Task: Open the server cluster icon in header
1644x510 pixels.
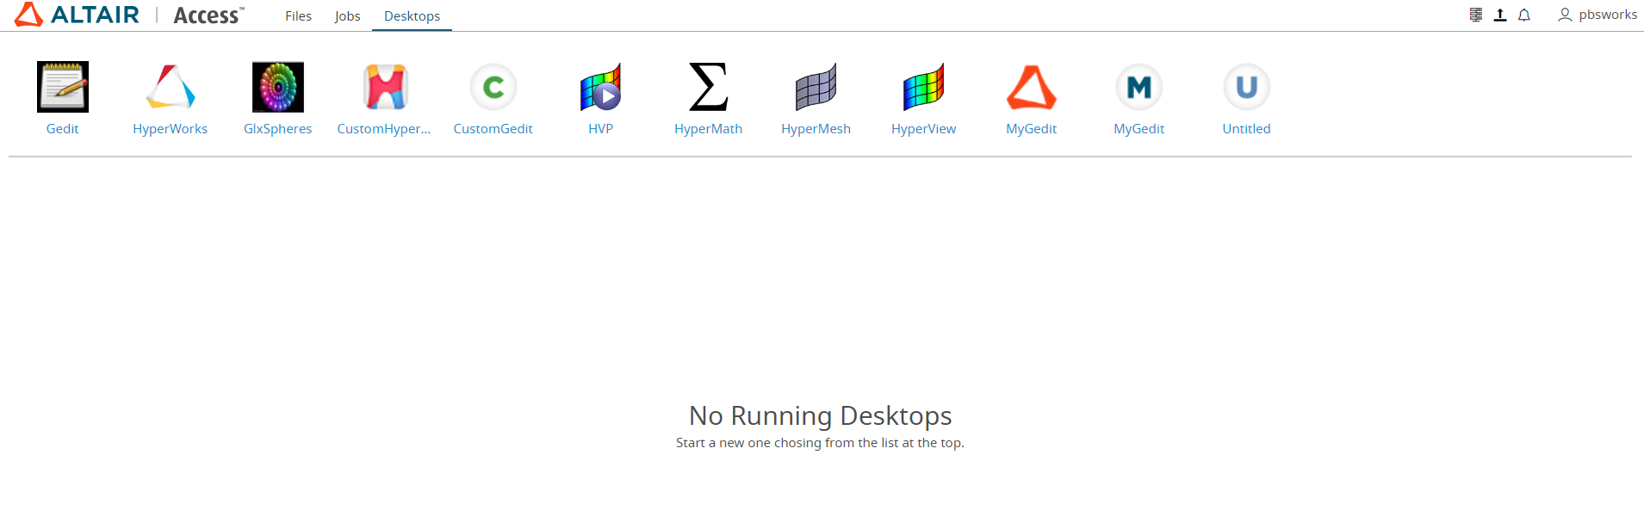Action: [x=1476, y=15]
